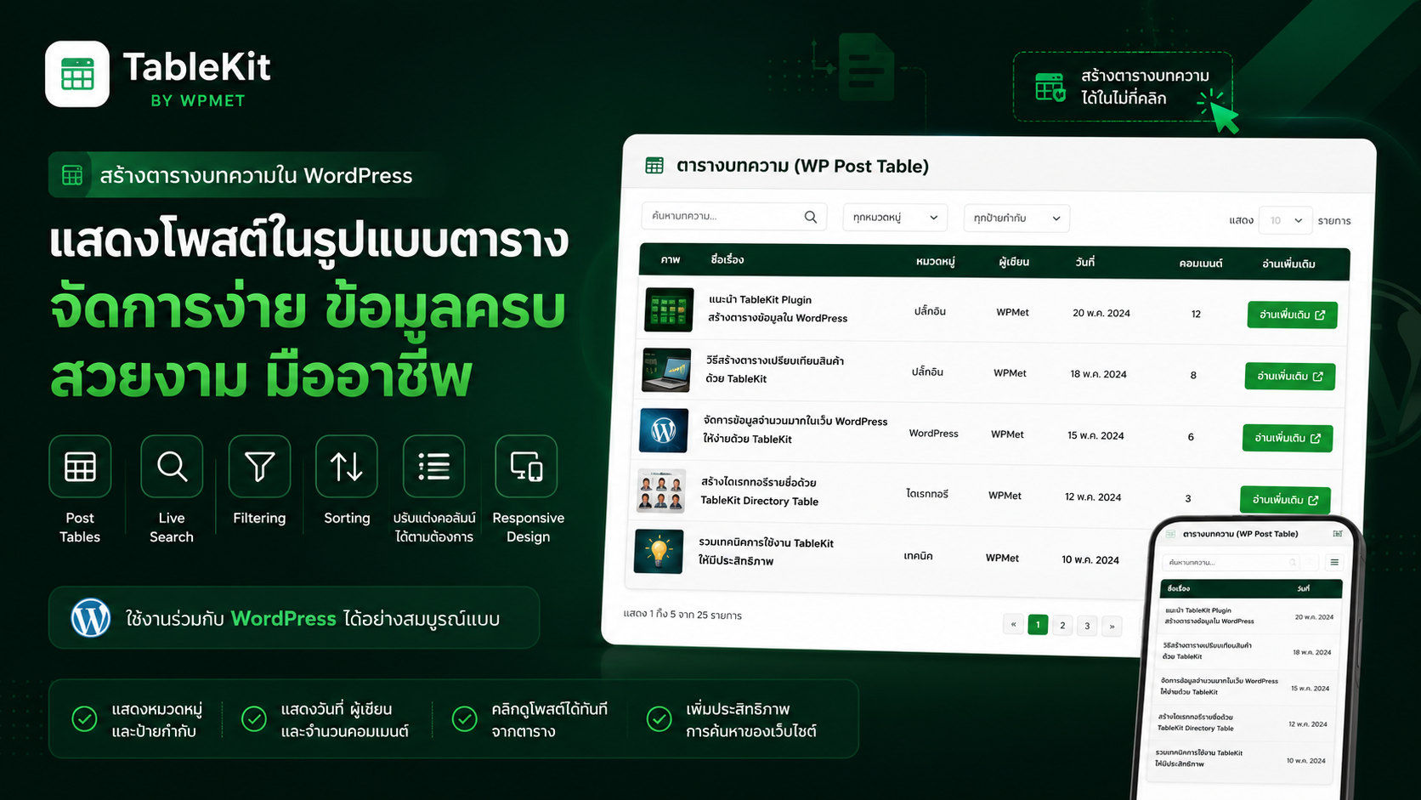Viewport: 1421px width, 800px height.
Task: Click check icon beside แสดงหมวดหมู่และป้ายกำกับ
Action: (84, 719)
